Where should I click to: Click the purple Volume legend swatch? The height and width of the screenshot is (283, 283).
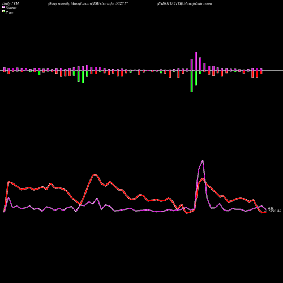pos(3,7)
